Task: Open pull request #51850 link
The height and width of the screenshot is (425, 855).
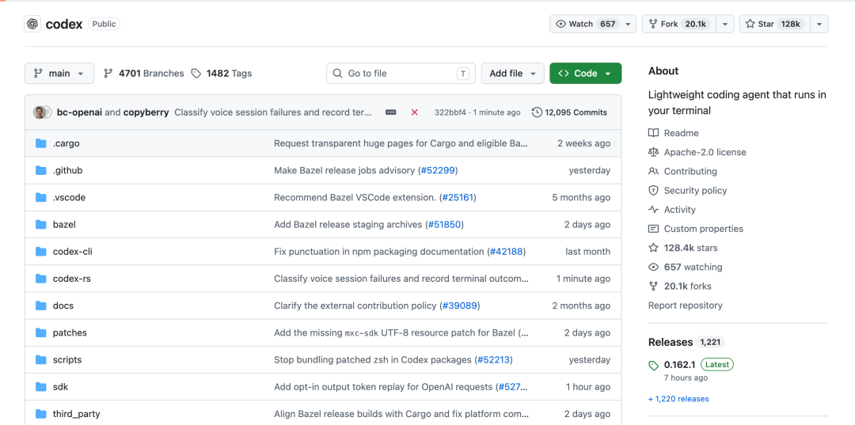Action: (444, 225)
